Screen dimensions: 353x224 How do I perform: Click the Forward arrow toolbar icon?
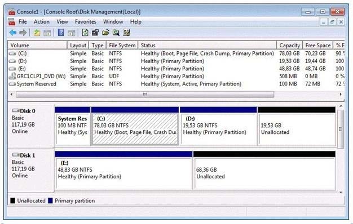(23, 33)
